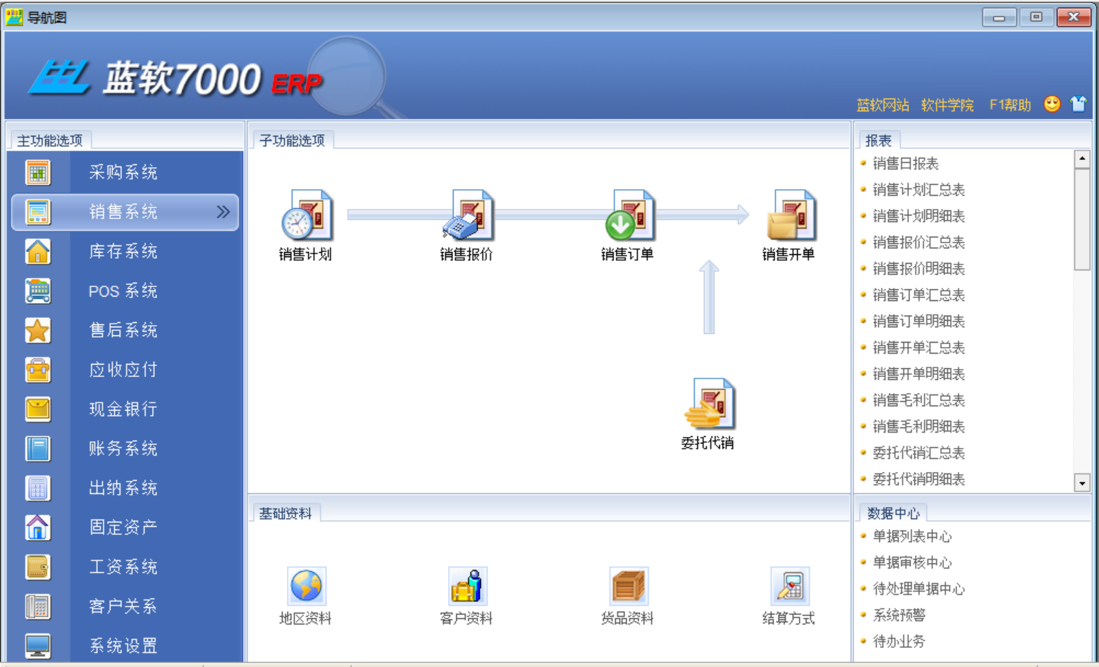
Task: Open the 销售计划 sales plan icon
Action: [307, 216]
